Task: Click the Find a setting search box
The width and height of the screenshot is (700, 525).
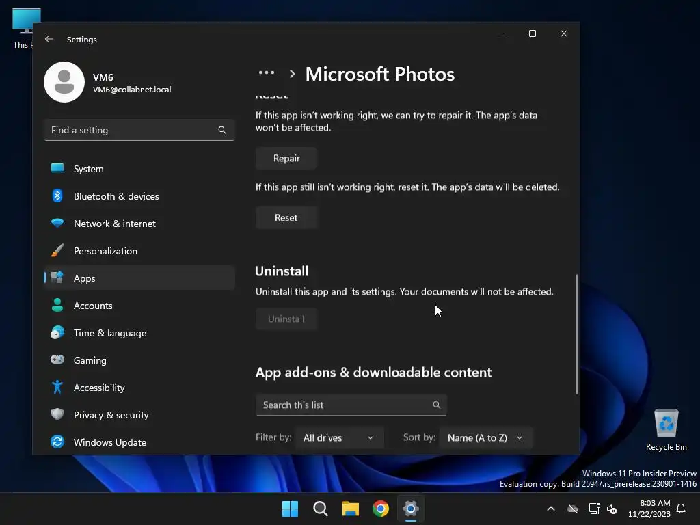Action: point(139,130)
